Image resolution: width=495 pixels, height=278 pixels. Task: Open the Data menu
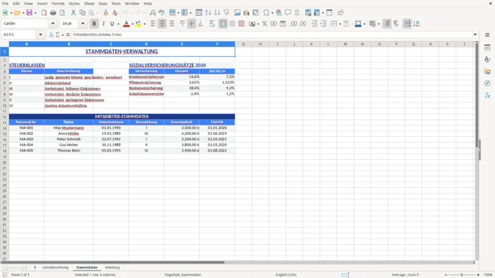pyautogui.click(x=102, y=3)
